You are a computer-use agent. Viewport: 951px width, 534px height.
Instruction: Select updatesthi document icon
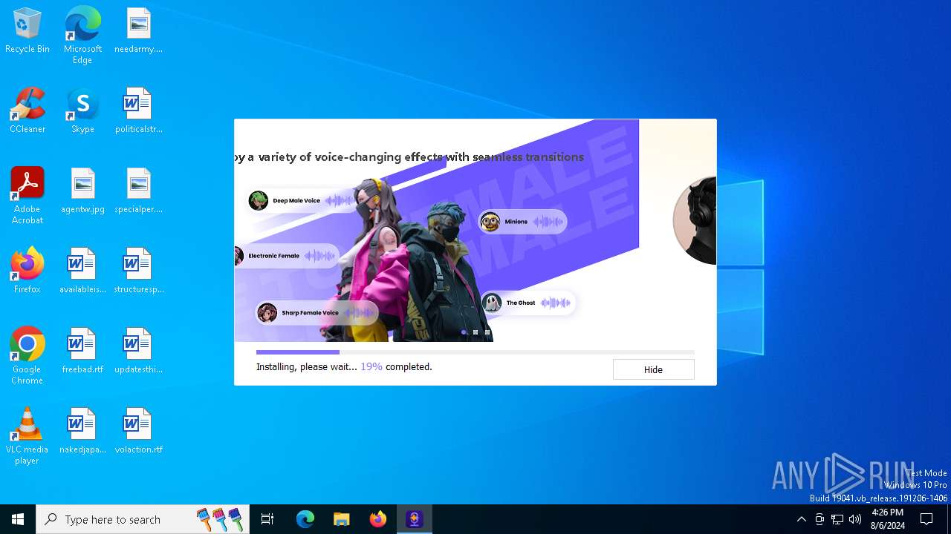(138, 352)
